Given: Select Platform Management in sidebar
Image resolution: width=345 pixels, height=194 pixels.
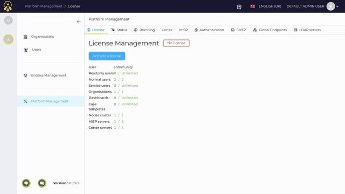Looking at the screenshot, I should 51,101.
